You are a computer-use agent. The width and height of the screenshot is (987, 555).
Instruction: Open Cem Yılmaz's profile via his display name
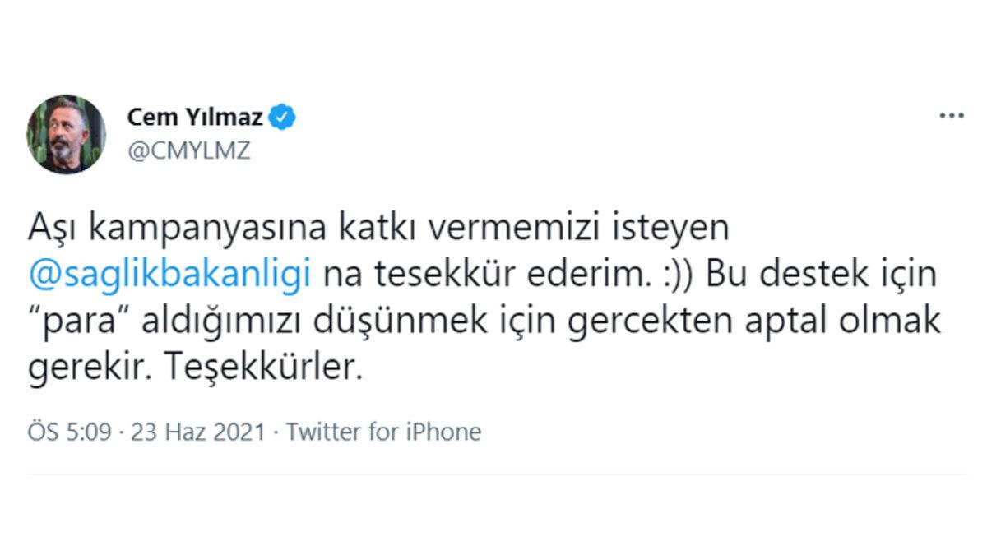click(x=197, y=117)
